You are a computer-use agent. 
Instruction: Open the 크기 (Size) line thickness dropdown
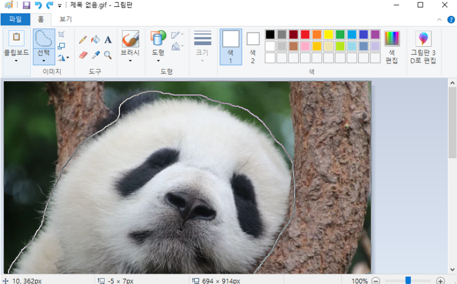point(202,46)
